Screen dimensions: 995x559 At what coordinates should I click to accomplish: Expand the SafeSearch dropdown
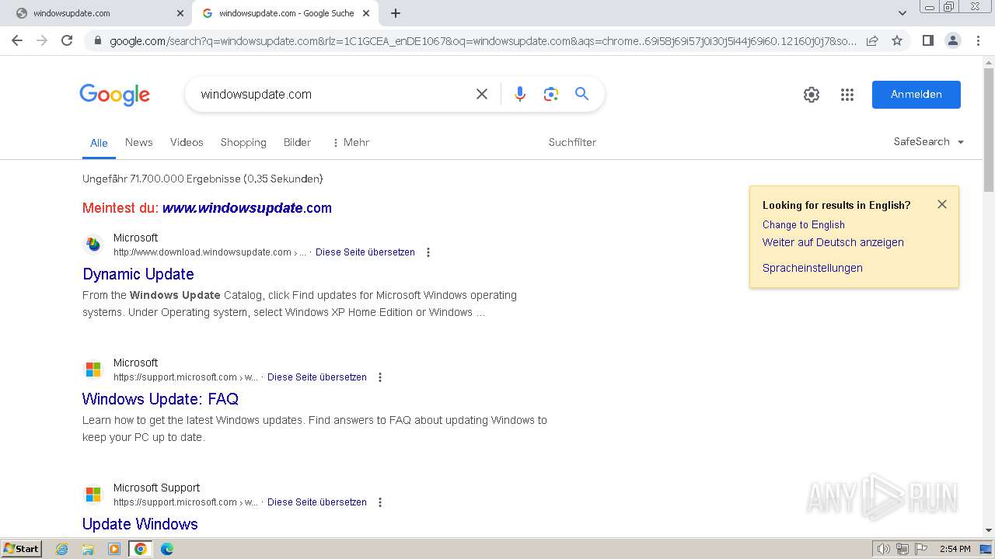(x=929, y=141)
